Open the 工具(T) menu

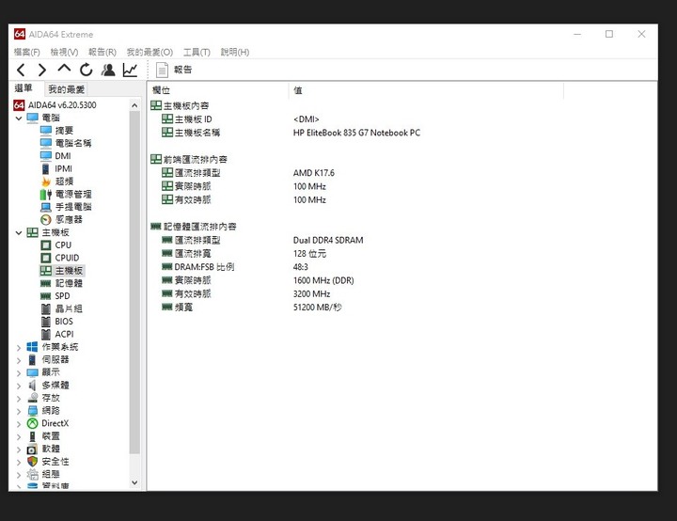pos(197,52)
